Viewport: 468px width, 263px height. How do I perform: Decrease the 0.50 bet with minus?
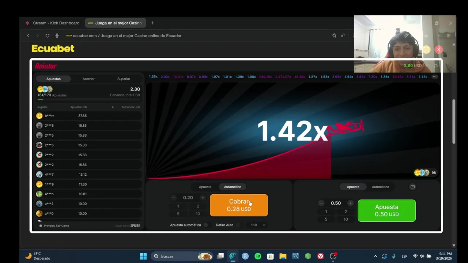pos(321,203)
